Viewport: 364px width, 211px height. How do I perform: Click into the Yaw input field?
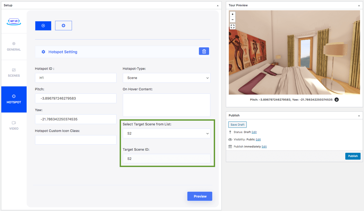(76, 119)
